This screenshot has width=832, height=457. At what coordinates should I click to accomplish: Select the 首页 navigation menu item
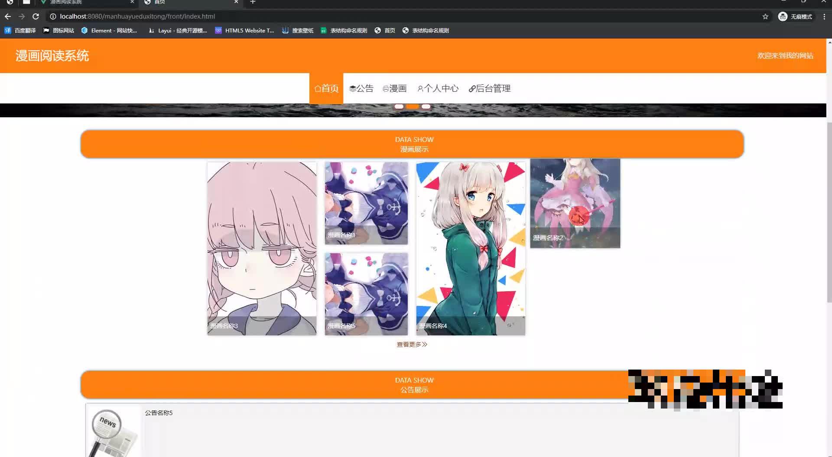326,88
